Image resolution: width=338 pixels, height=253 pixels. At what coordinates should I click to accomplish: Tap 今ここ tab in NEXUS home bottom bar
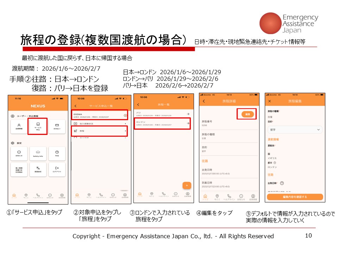click(26, 195)
